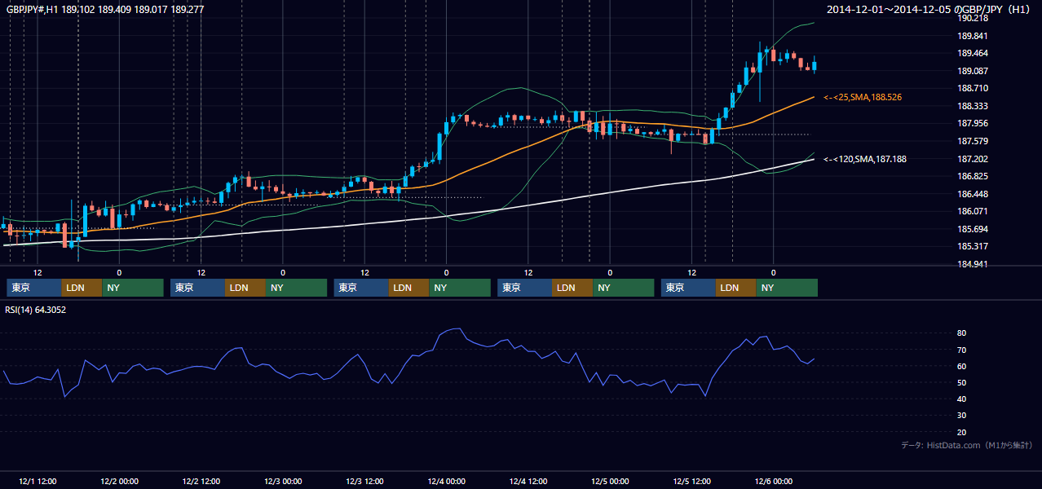The image size is (1042, 489).
Task: Click price axis value 184.941
Action: coord(973,264)
